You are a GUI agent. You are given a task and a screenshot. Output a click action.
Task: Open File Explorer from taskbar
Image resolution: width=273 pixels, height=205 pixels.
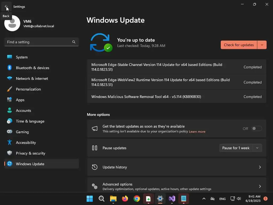click(113, 199)
